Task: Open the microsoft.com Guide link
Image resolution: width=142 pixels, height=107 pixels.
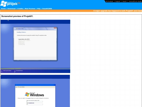Action: 135,1
